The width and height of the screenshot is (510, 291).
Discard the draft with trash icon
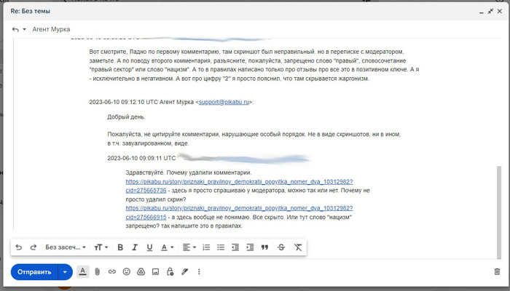496,271
